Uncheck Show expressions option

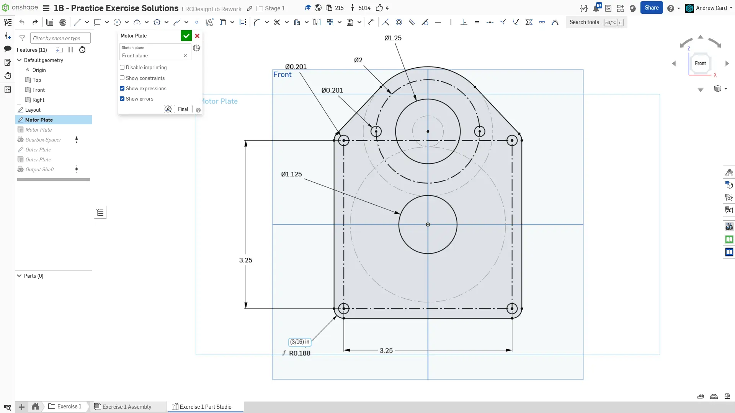pos(122,88)
